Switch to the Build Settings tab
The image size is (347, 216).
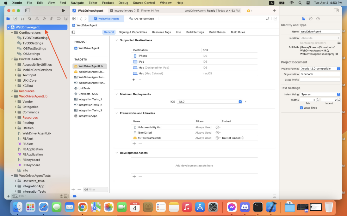click(x=195, y=32)
